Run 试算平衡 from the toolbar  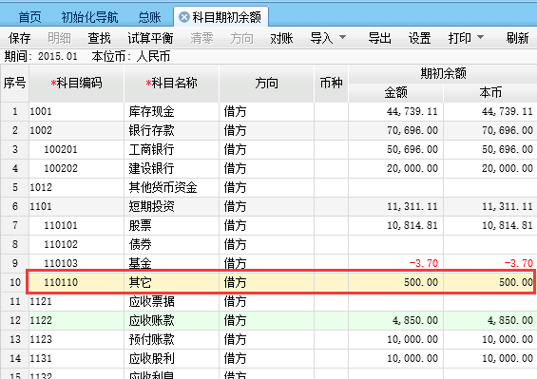tap(150, 38)
